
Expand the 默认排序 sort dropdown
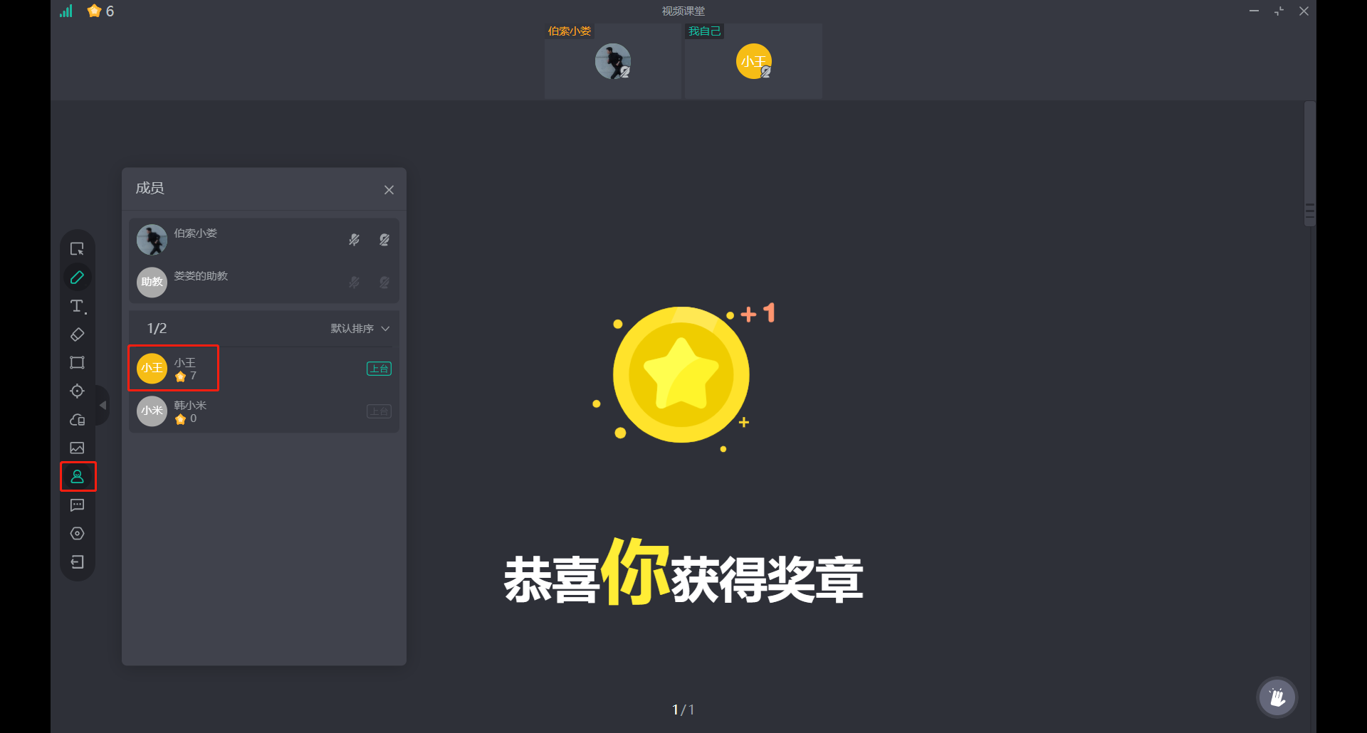click(360, 328)
